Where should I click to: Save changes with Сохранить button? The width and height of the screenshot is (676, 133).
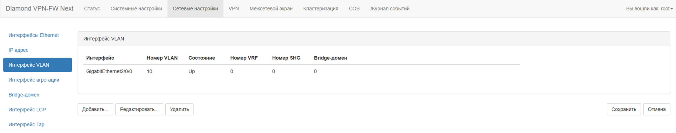click(x=623, y=109)
